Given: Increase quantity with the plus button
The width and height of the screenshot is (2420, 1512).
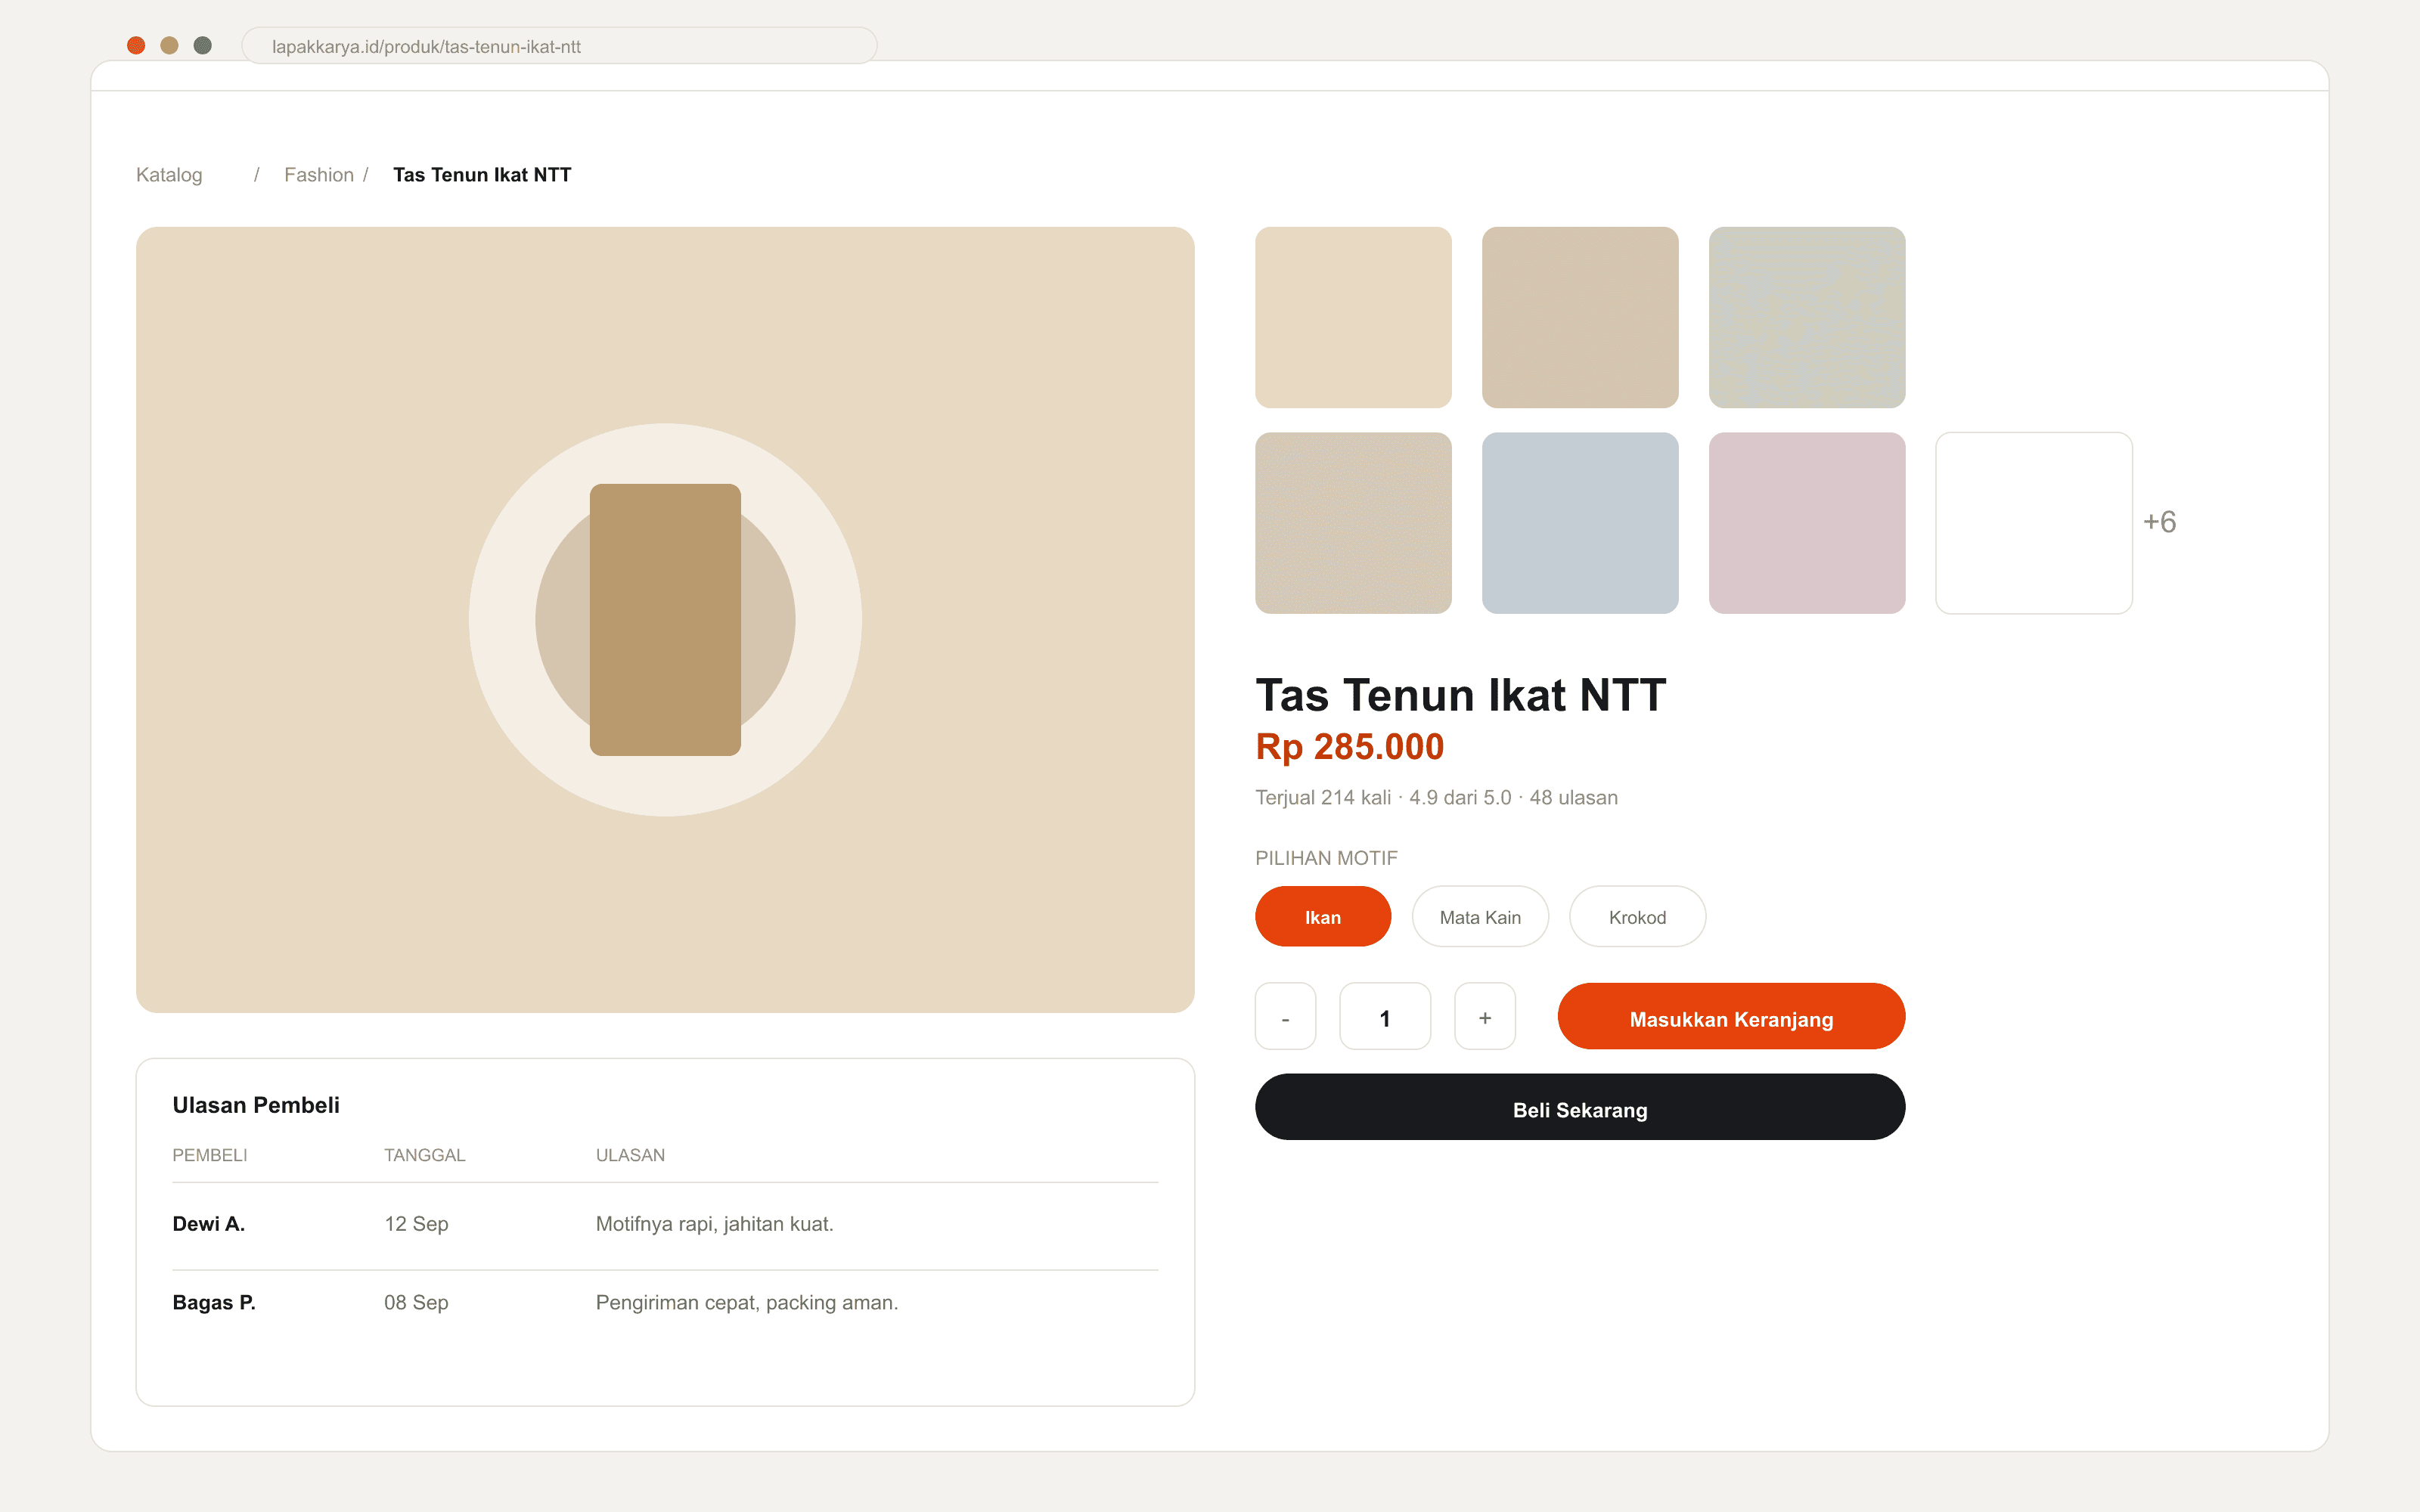Looking at the screenshot, I should coord(1485,1016).
